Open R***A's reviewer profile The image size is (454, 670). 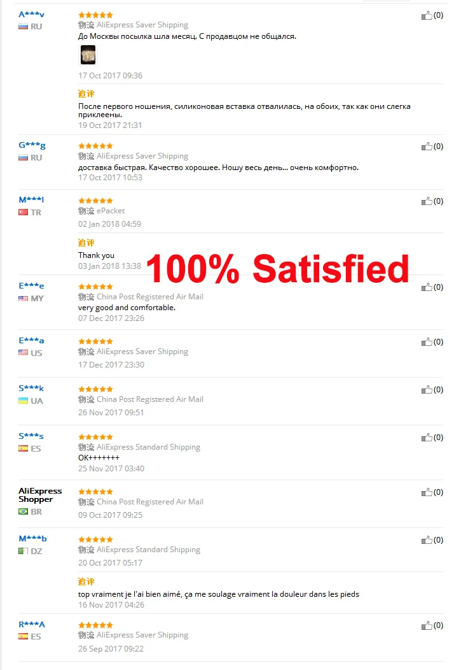(x=32, y=624)
